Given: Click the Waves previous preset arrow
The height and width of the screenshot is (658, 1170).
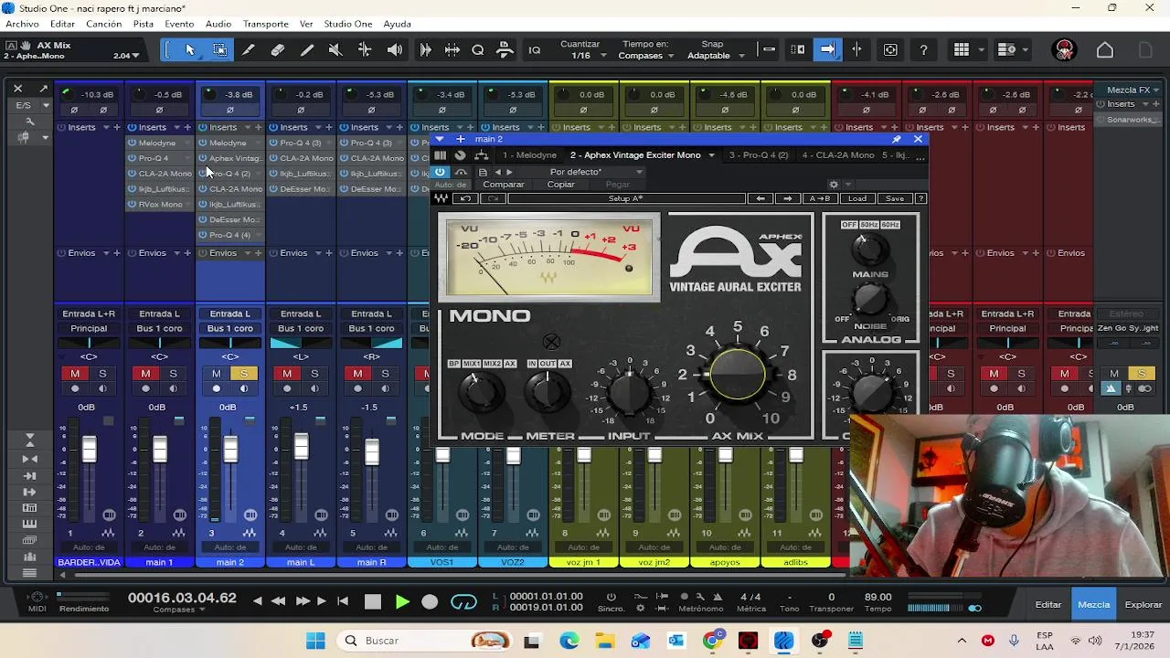Looking at the screenshot, I should pos(760,198).
